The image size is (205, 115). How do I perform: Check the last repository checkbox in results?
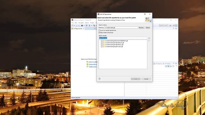(102, 46)
